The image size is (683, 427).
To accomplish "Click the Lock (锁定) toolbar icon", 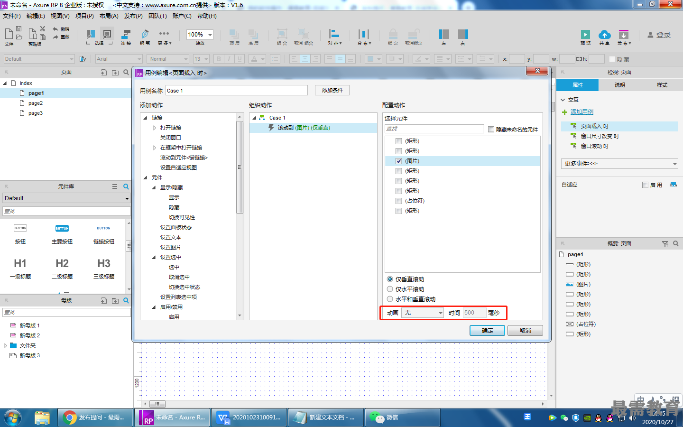I will pyautogui.click(x=393, y=34).
